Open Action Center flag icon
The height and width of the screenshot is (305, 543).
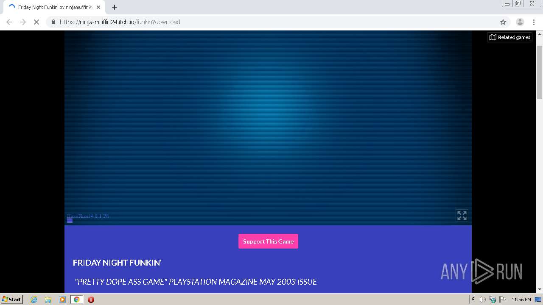(x=503, y=299)
